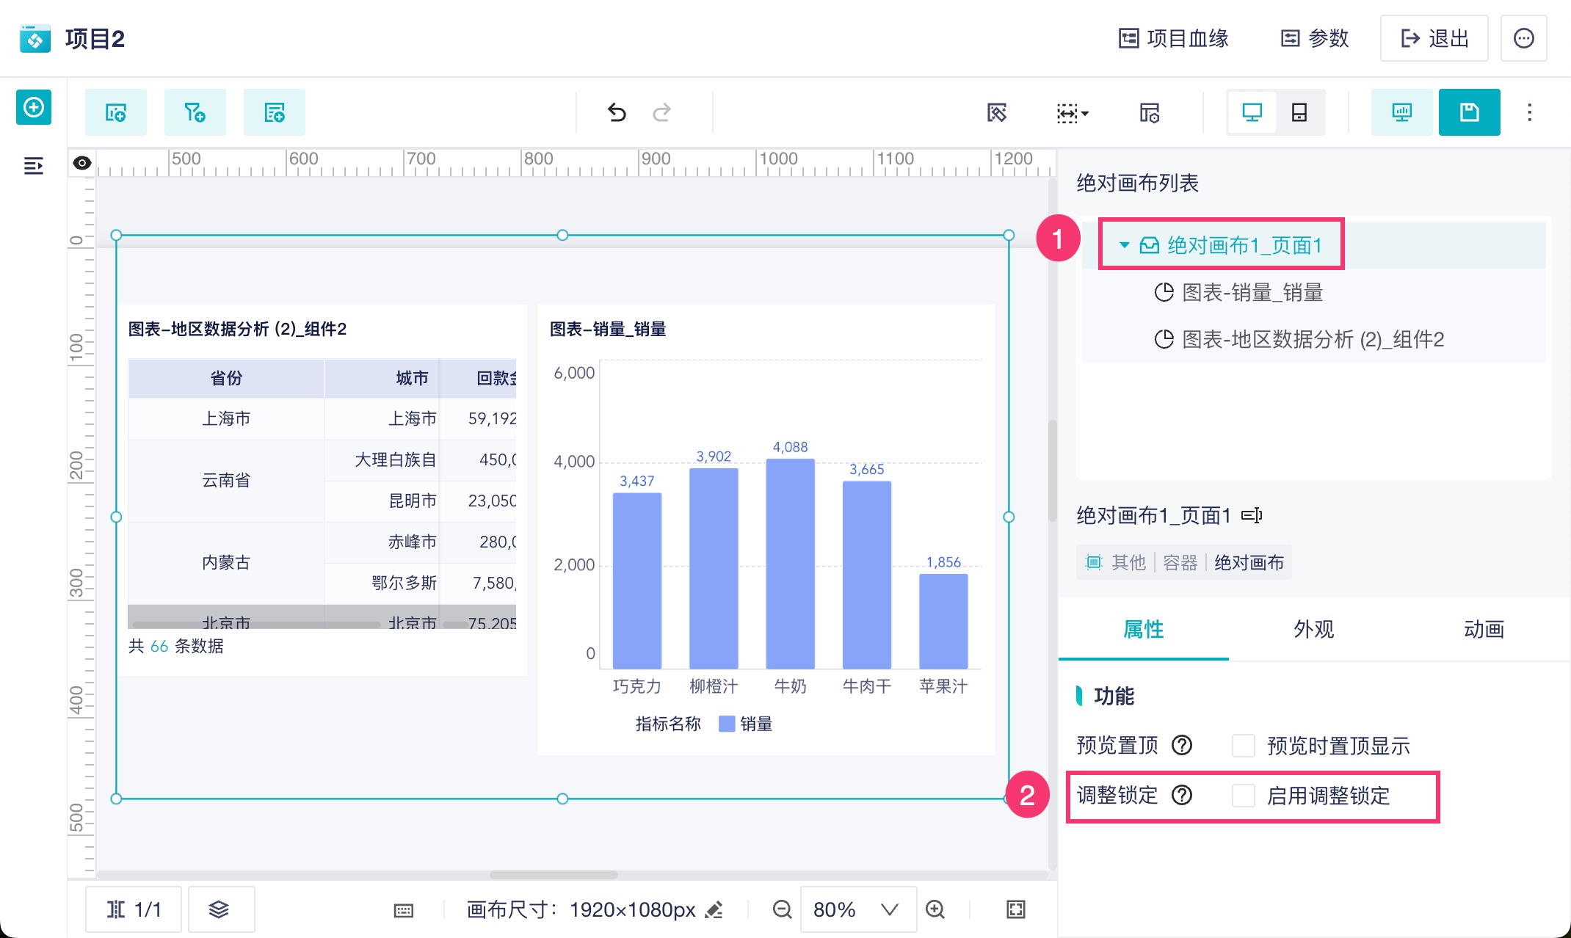Open the layers icon at bottom
The height and width of the screenshot is (938, 1571).
pyautogui.click(x=219, y=909)
